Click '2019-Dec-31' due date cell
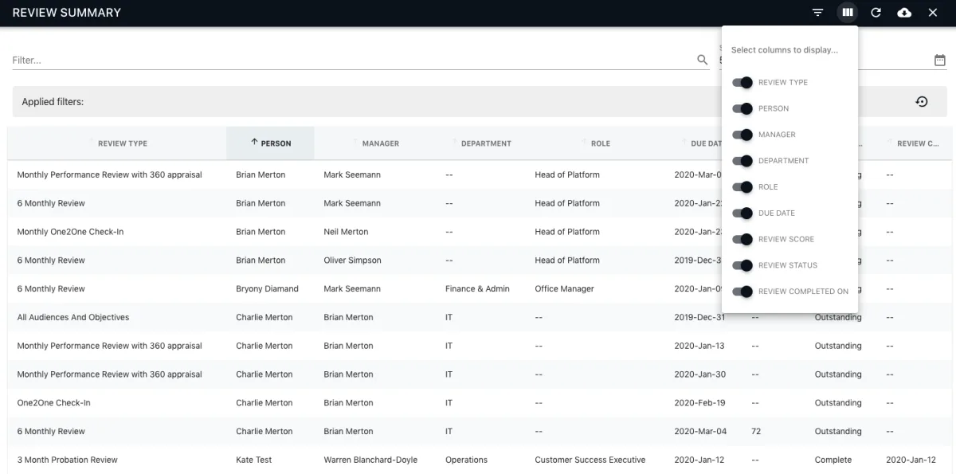The height and width of the screenshot is (474, 956). tap(699, 317)
